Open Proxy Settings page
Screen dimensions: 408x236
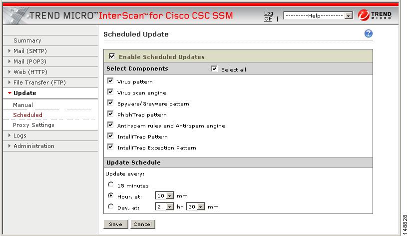tap(33, 125)
